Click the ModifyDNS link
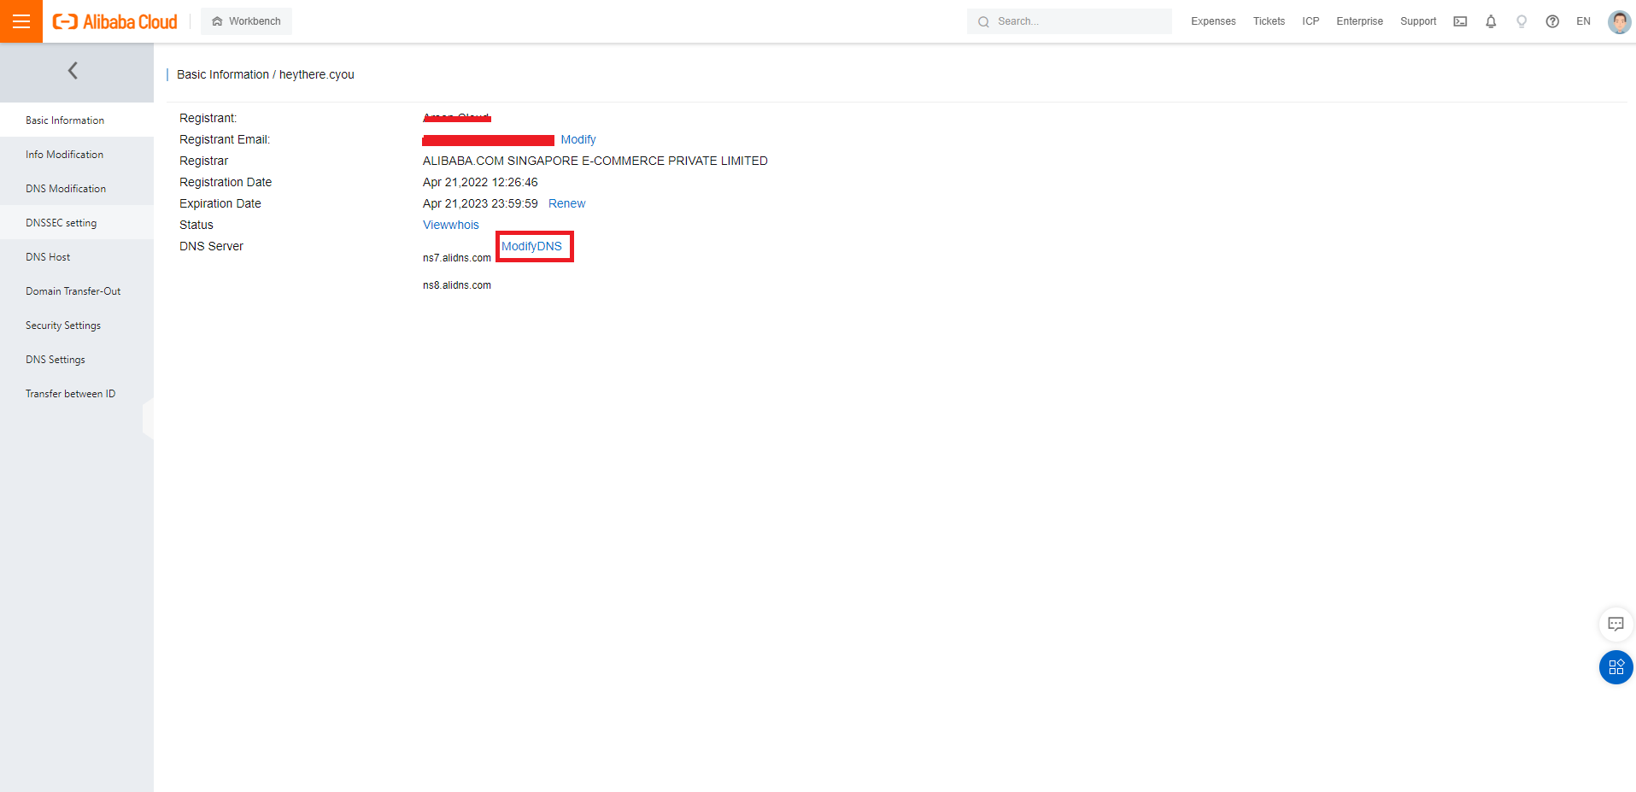This screenshot has width=1636, height=792. (531, 246)
